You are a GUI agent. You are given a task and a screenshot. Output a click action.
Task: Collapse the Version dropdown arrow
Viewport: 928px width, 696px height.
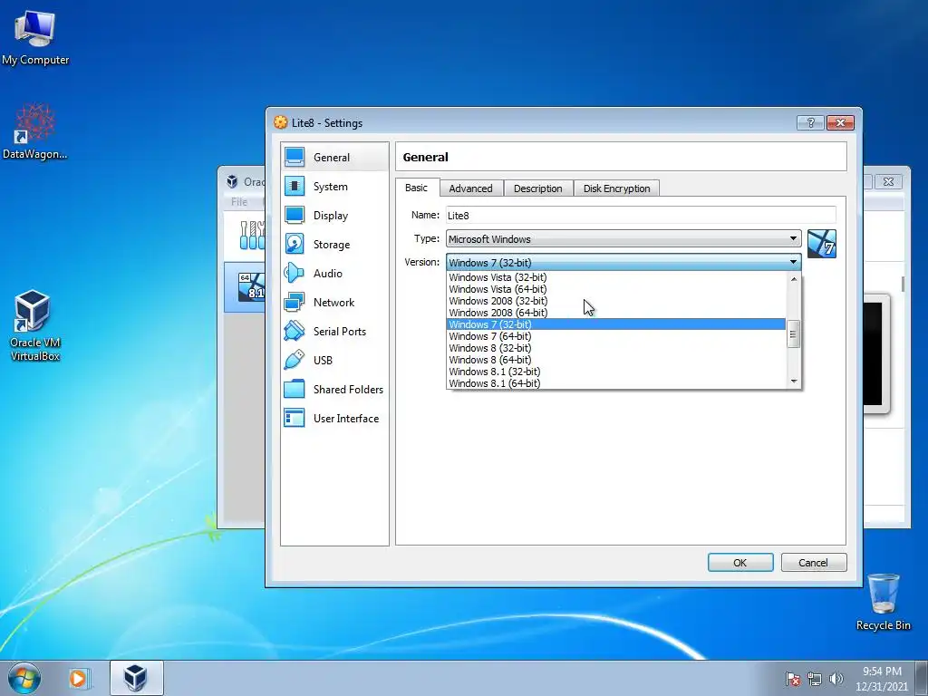793,262
